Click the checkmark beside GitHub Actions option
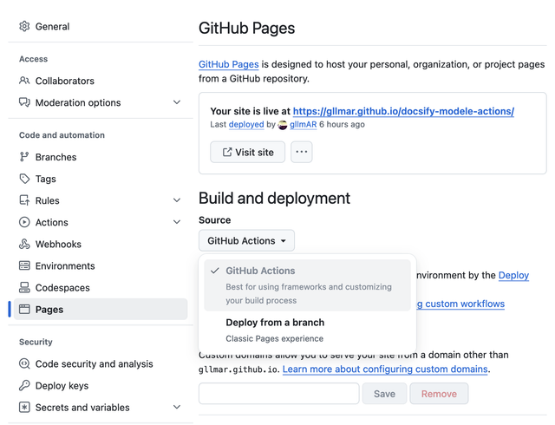The height and width of the screenshot is (425, 555). pyautogui.click(x=214, y=271)
